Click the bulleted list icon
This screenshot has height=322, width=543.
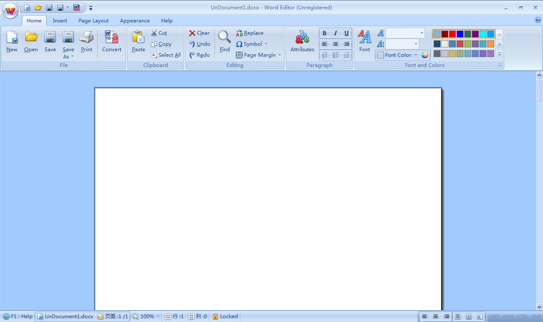[335, 55]
